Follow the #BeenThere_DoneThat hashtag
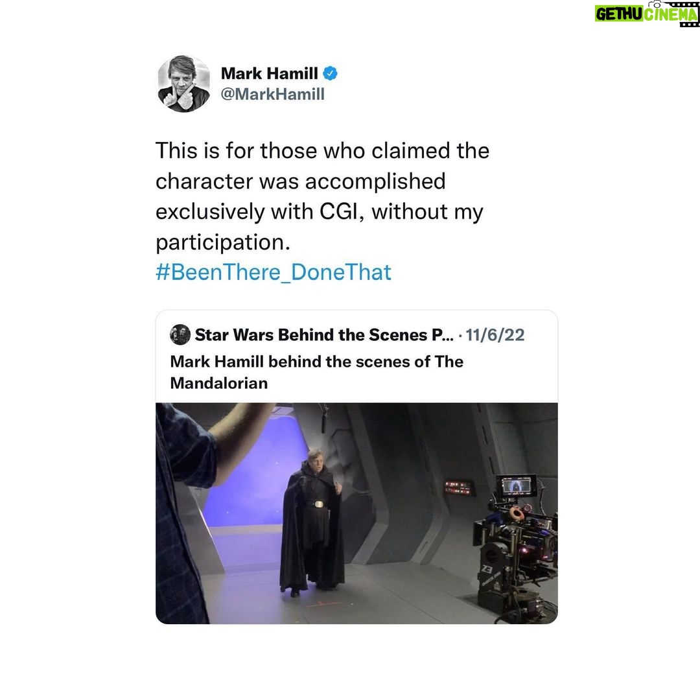 274,272
